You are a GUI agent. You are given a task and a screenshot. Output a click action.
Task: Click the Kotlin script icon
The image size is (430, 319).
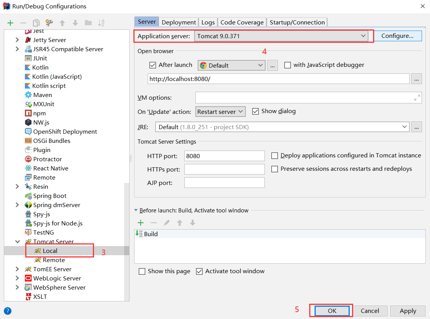tap(28, 86)
